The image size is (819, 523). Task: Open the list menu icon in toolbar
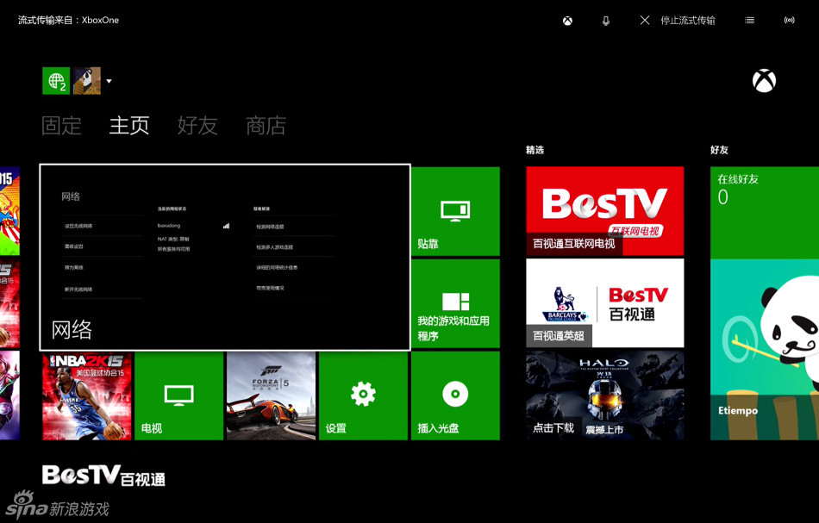[750, 21]
